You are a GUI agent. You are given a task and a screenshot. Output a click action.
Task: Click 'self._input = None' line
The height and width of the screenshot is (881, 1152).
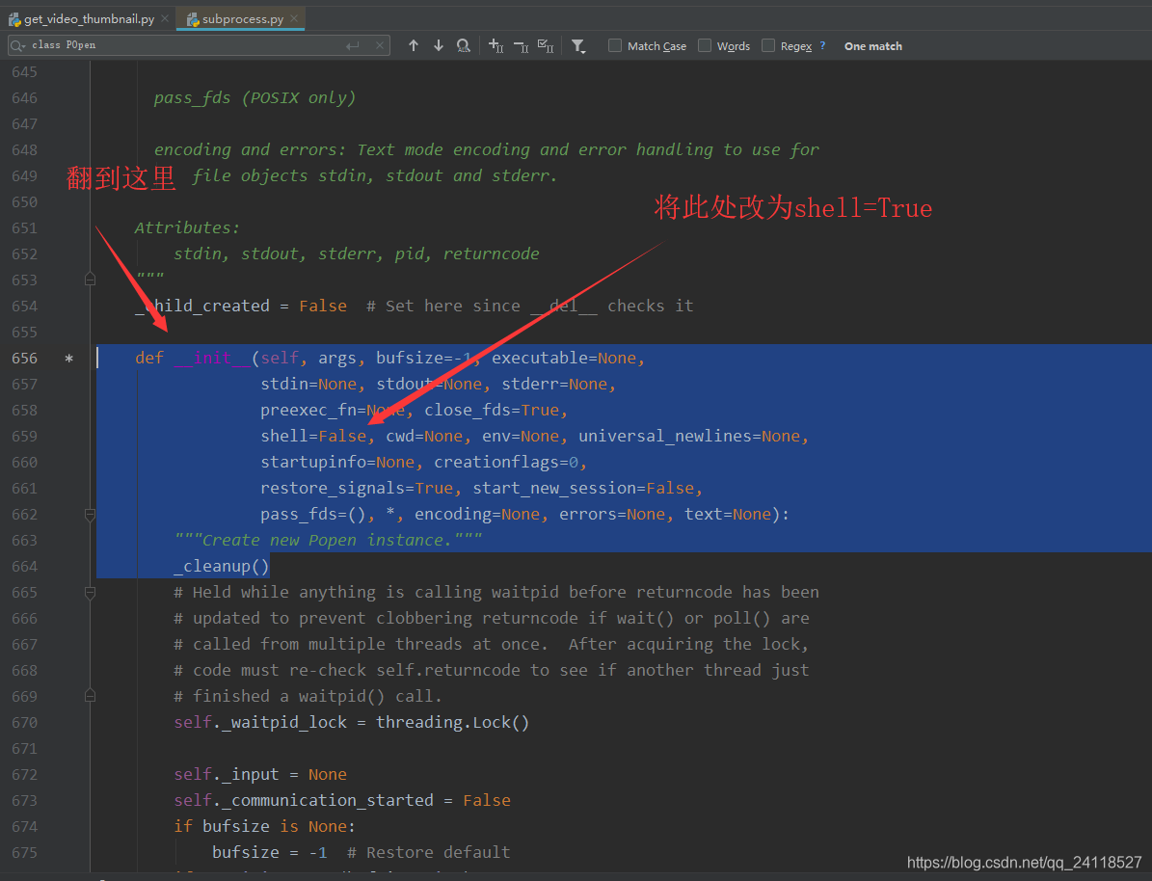[260, 774]
